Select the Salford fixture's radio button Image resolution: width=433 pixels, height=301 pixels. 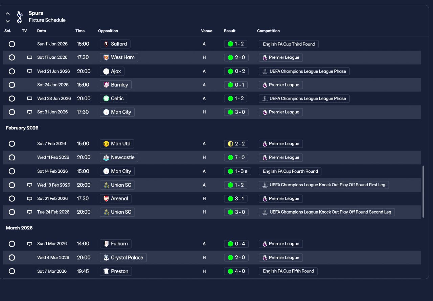(x=12, y=44)
